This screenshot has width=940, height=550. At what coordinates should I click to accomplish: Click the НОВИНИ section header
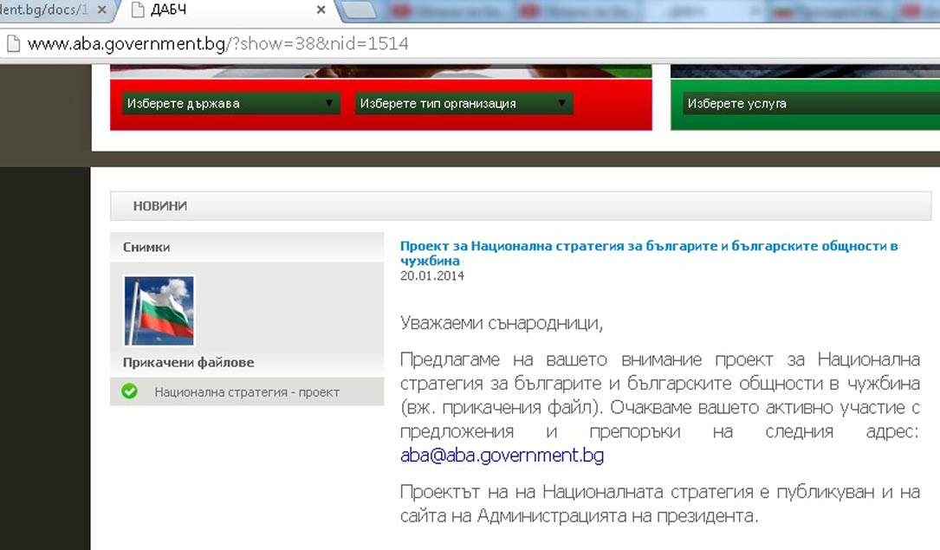pyautogui.click(x=160, y=206)
